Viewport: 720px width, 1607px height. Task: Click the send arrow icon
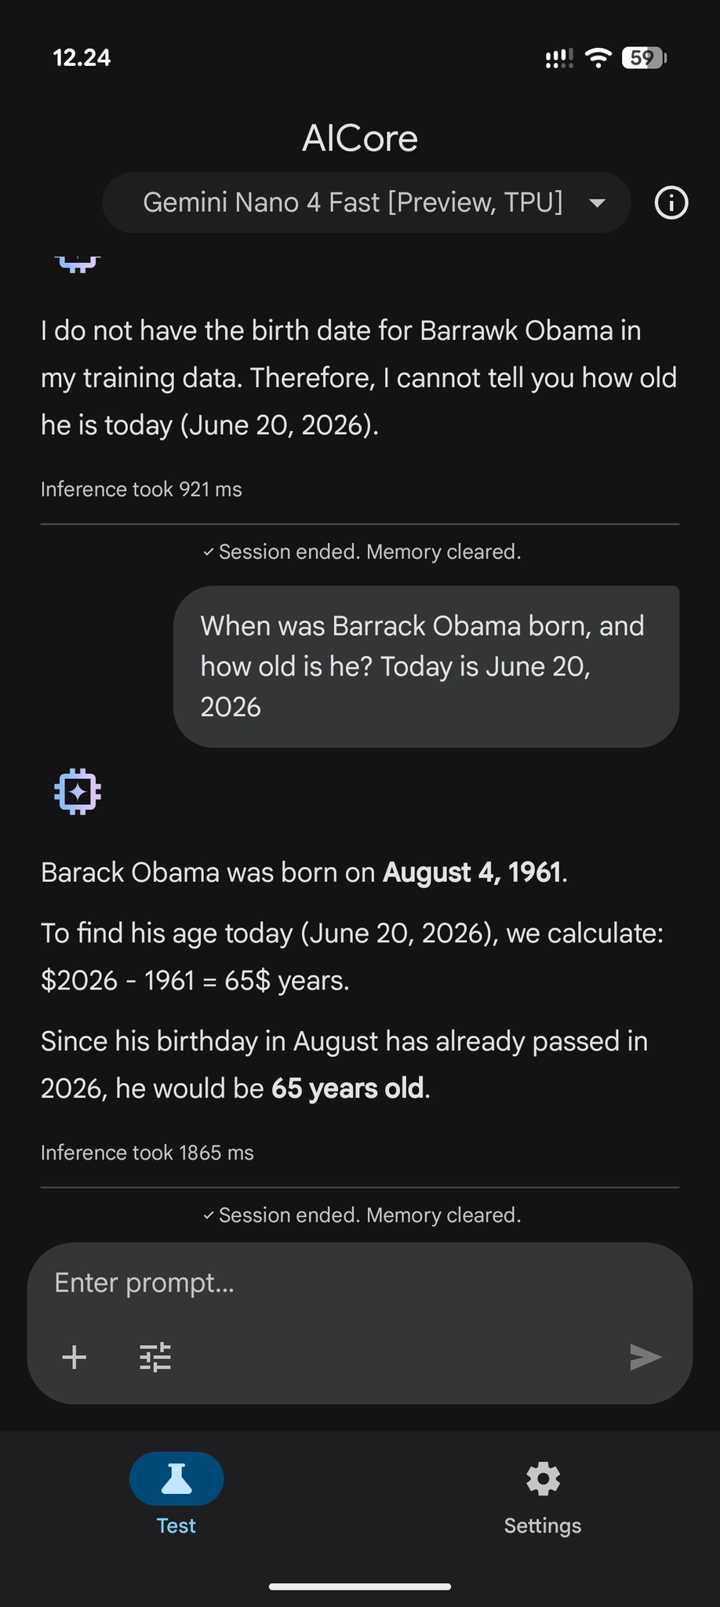click(645, 1357)
